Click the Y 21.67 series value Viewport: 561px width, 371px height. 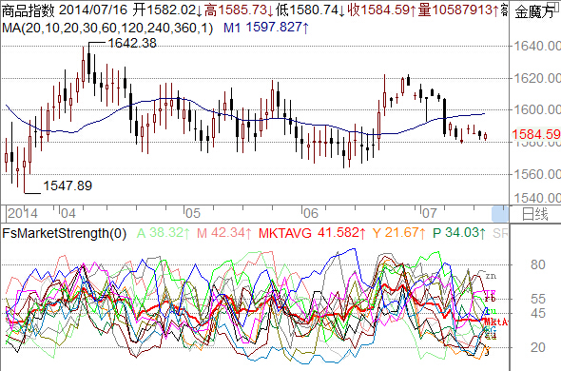pyautogui.click(x=399, y=233)
